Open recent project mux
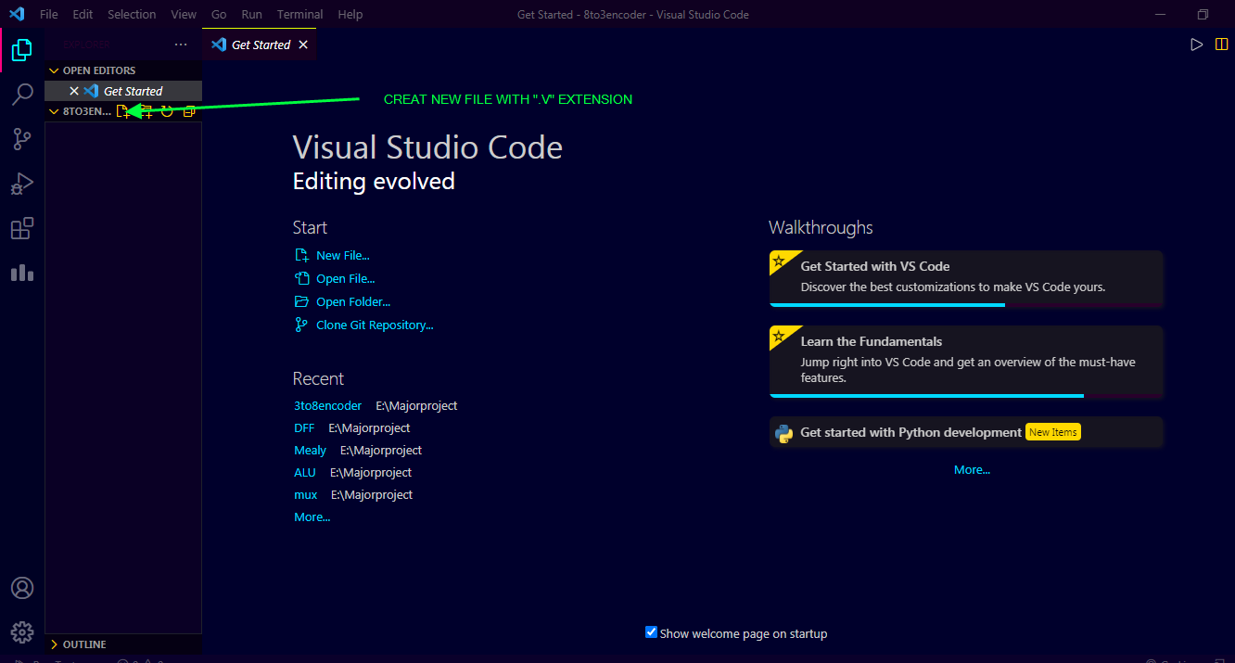The height and width of the screenshot is (663, 1235). (306, 494)
